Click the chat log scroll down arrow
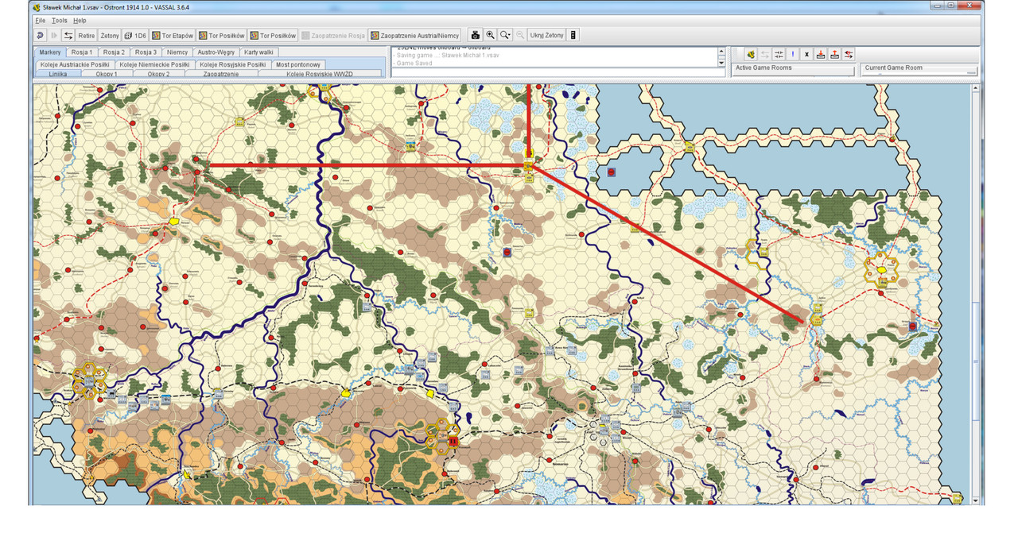This screenshot has width=1018, height=560. click(721, 63)
